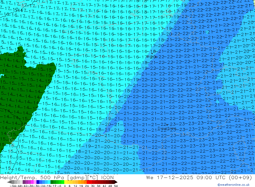Click the right dark arrow of color scale

[x=116, y=182]
